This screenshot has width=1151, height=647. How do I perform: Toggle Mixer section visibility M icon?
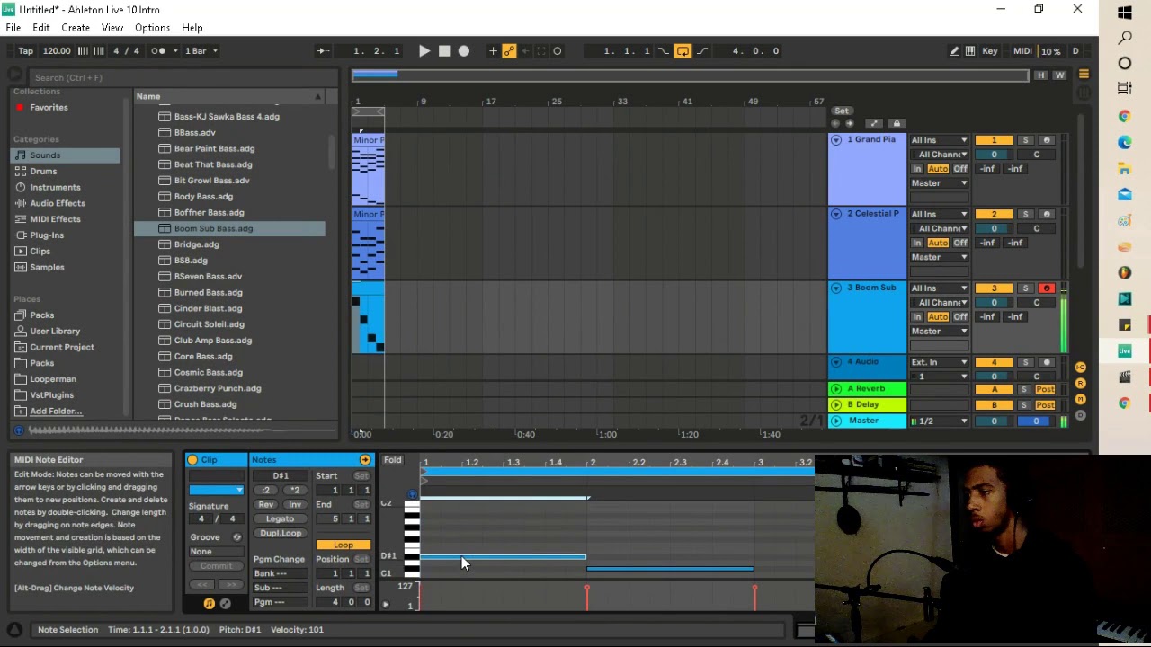1081,399
